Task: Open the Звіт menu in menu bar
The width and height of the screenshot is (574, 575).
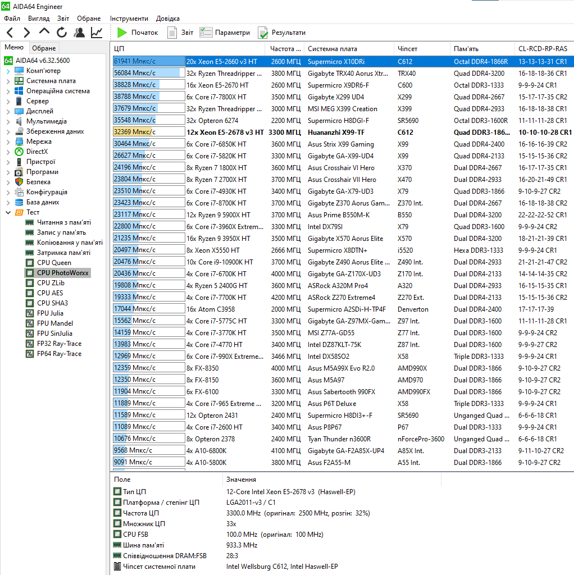Action: click(63, 19)
